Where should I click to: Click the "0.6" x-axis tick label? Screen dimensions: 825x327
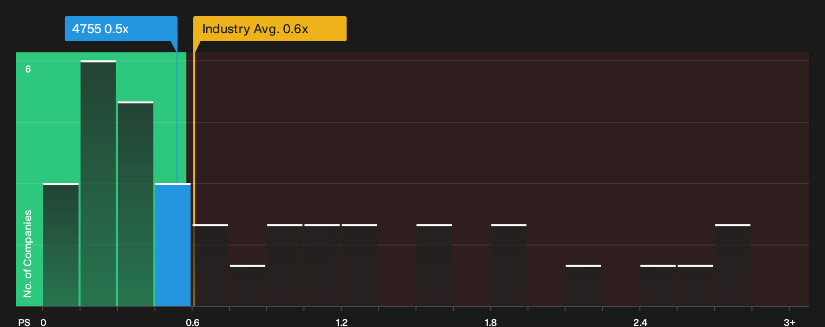click(193, 322)
